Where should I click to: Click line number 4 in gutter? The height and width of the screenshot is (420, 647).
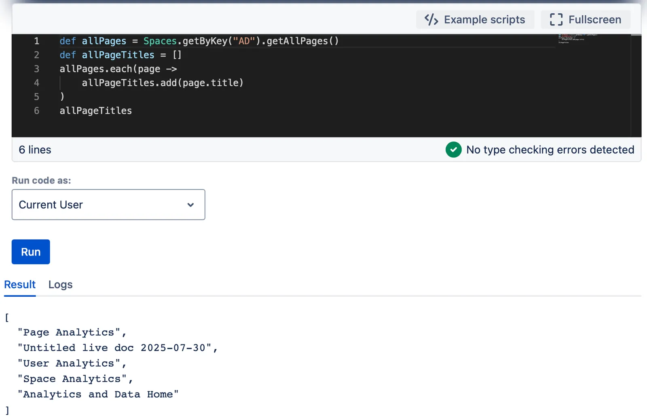[37, 83]
